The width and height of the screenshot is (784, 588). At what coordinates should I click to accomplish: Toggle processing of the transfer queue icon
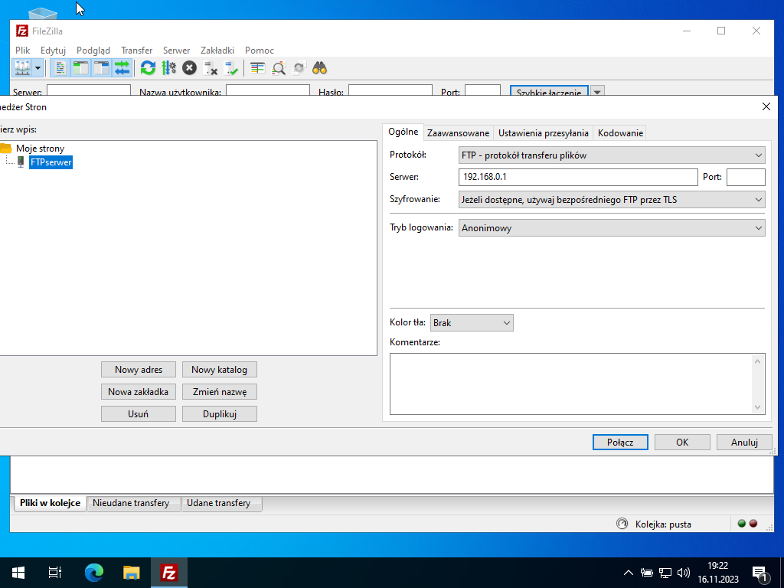[169, 68]
